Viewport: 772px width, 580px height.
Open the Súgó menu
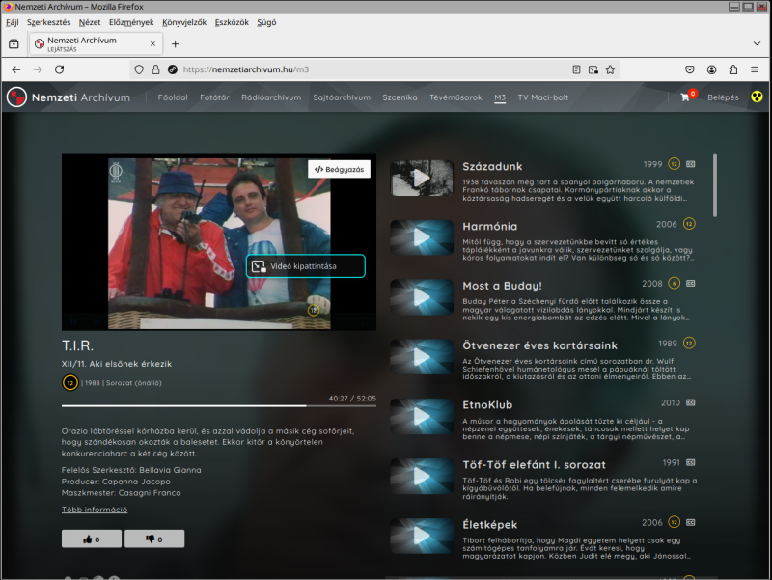(266, 22)
